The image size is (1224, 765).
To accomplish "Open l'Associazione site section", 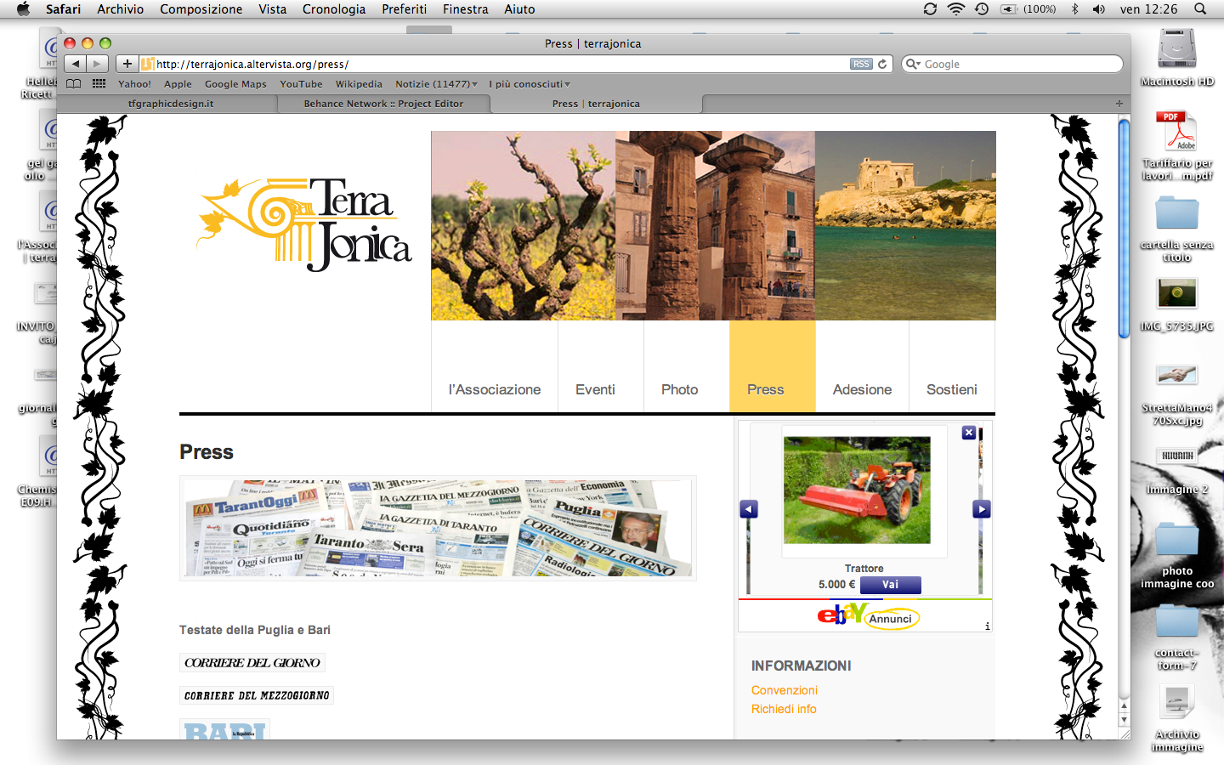I will coord(495,389).
